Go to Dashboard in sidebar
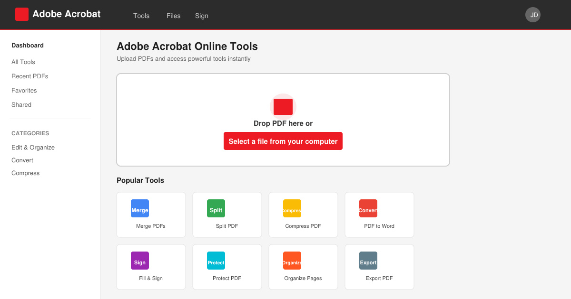 pos(28,46)
